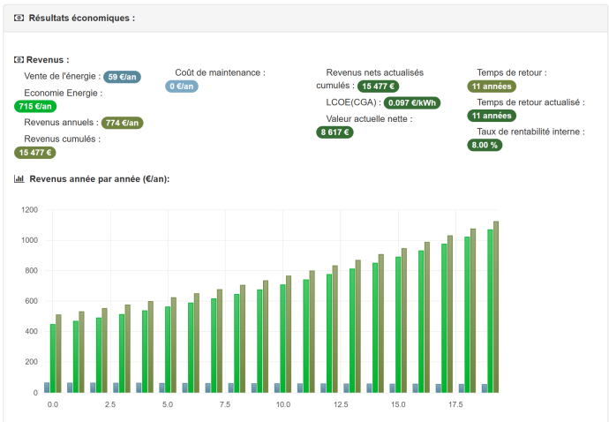
Task: Click the 15 477 € badge under Revenus cumulés
Action: [x=36, y=152]
